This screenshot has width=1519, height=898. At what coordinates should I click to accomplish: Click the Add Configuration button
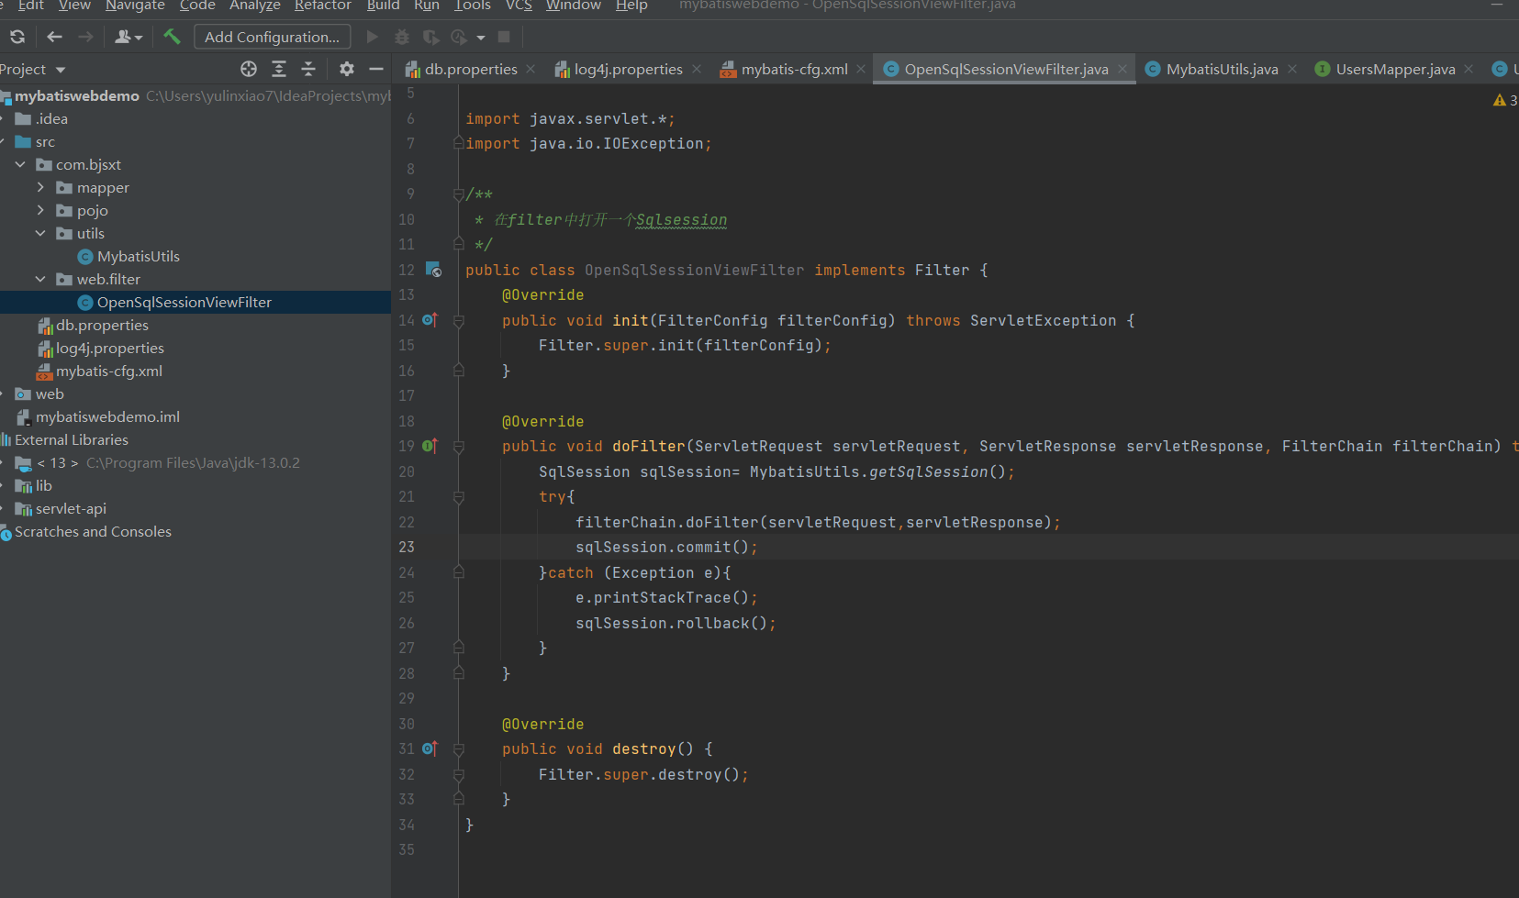pyautogui.click(x=272, y=37)
